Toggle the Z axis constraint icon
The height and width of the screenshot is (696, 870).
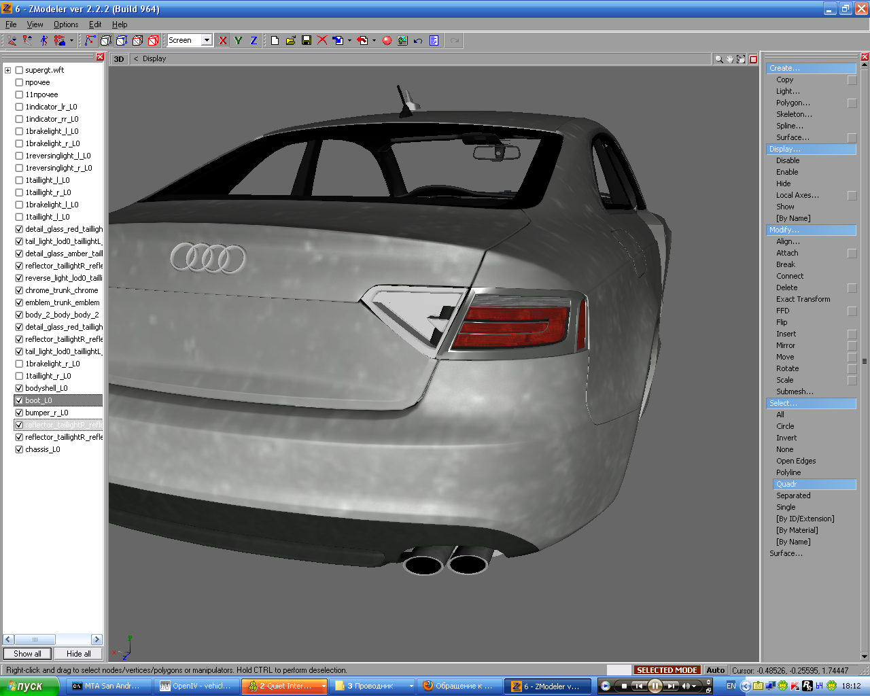[254, 41]
